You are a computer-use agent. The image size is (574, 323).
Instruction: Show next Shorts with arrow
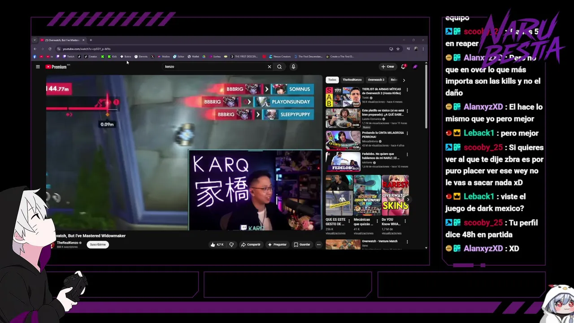(x=407, y=199)
